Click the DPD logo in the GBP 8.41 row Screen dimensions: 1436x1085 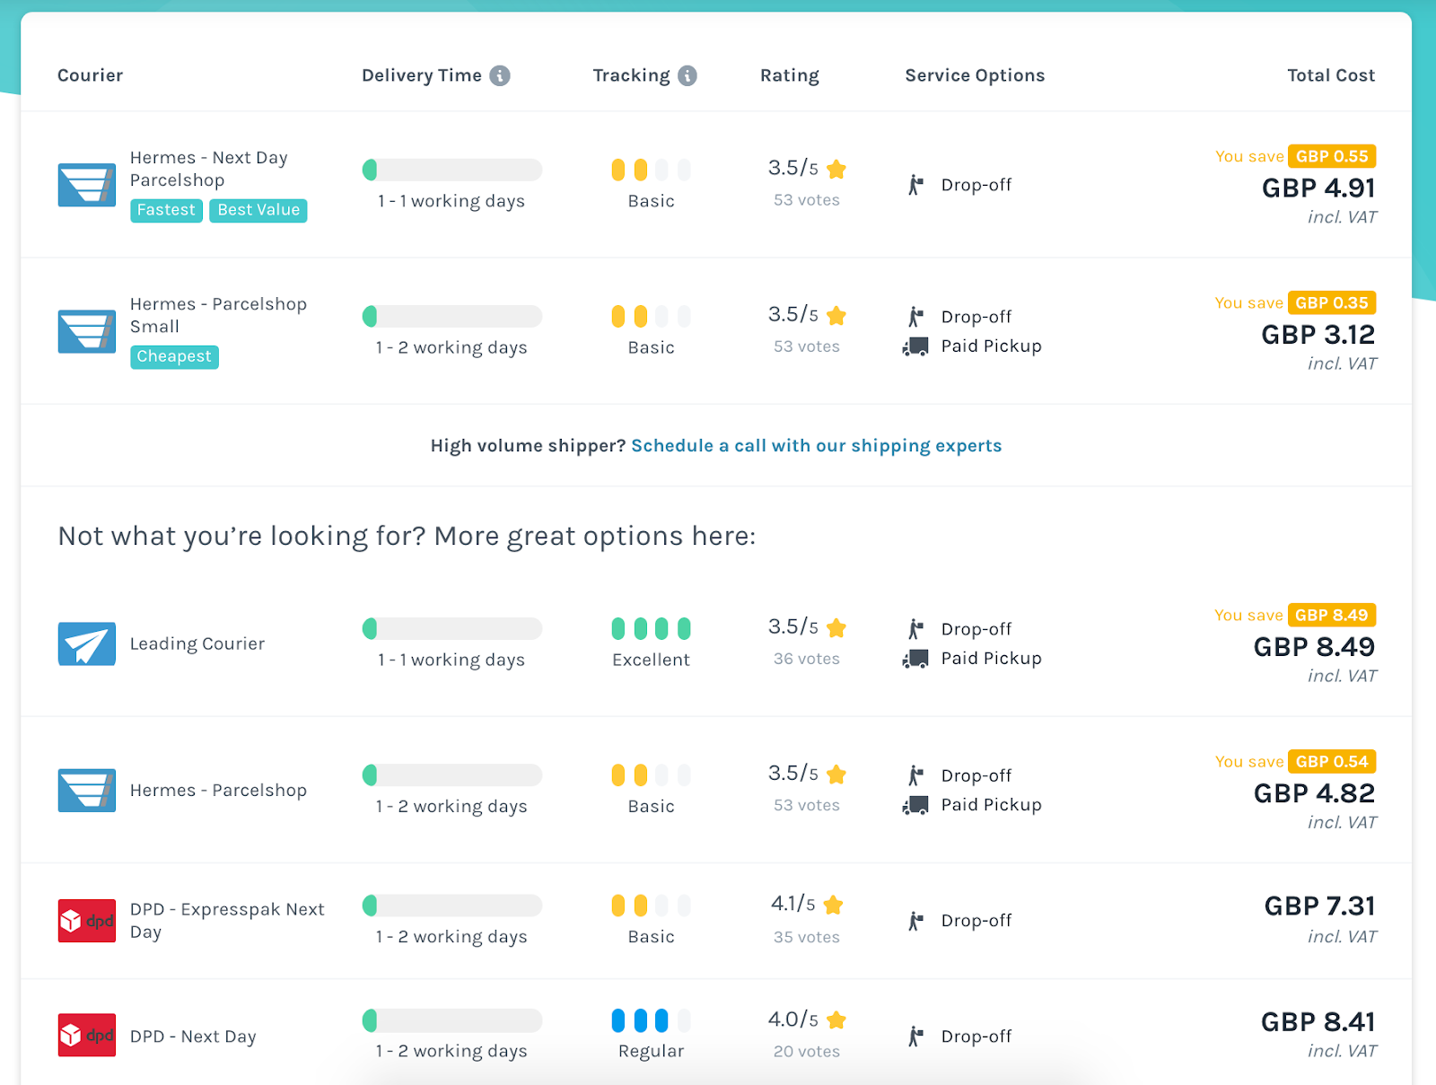87,1035
